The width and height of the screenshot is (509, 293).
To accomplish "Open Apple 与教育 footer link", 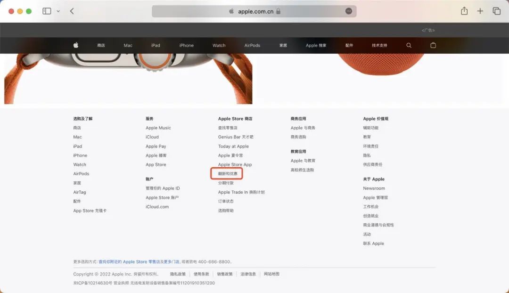I will pyautogui.click(x=303, y=161).
